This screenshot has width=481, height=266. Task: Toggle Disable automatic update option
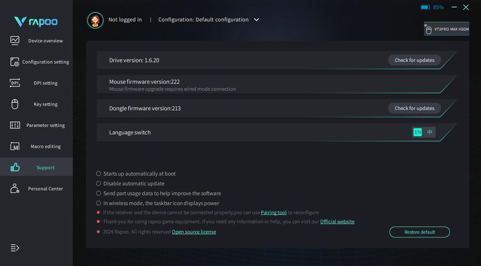[x=99, y=184]
